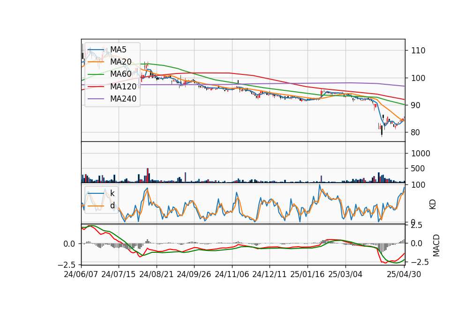Image resolution: width=450 pixels, height=323 pixels.
Task: Click the MA120 legend label
Action: coord(123,86)
